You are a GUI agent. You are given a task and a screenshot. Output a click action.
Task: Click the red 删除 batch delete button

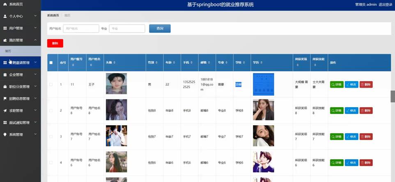click(x=55, y=43)
